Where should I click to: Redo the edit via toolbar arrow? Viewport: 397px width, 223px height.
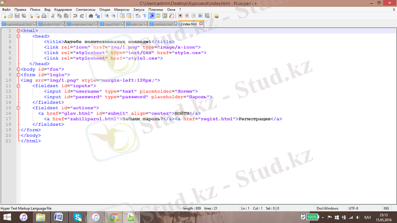[x=82, y=16]
